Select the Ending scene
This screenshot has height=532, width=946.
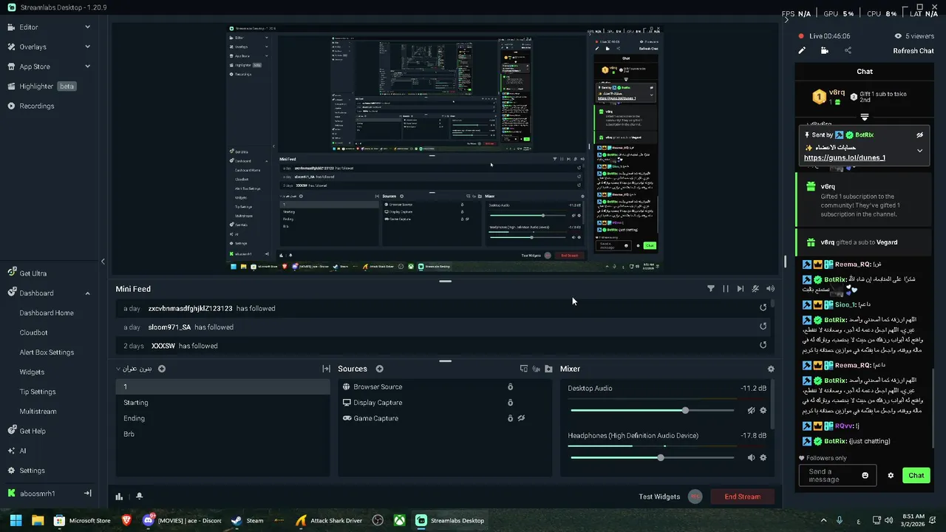(222, 418)
